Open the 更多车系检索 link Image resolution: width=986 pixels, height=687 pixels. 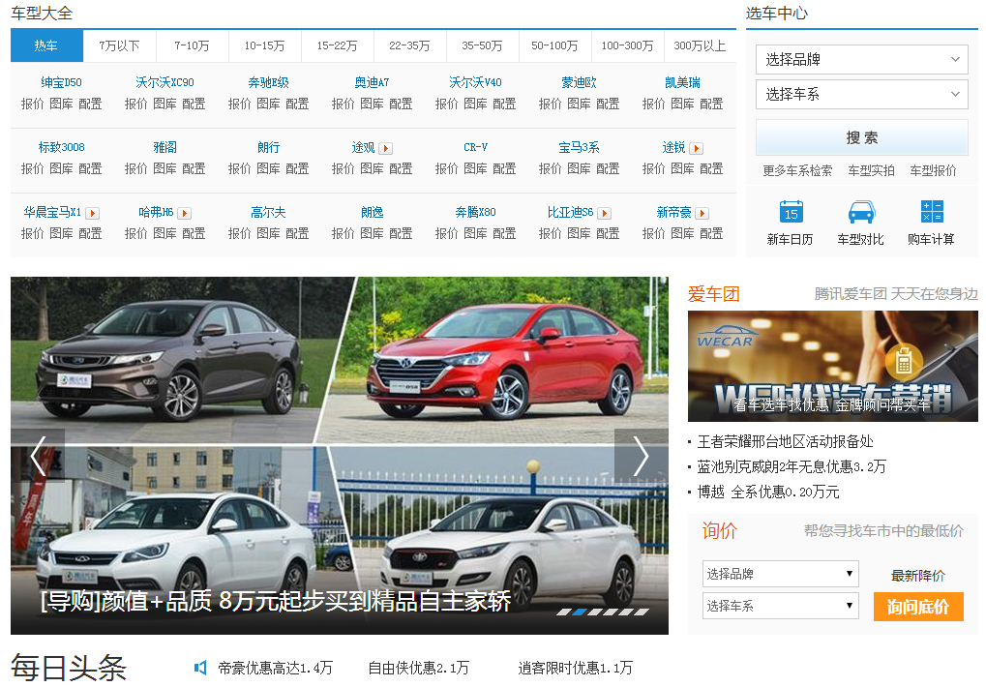(x=797, y=171)
